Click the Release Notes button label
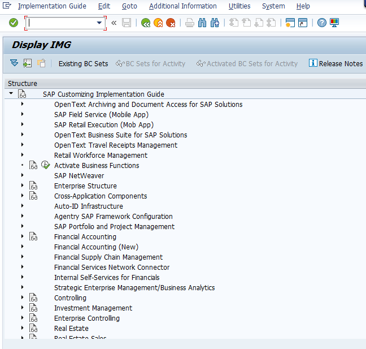 [341, 63]
